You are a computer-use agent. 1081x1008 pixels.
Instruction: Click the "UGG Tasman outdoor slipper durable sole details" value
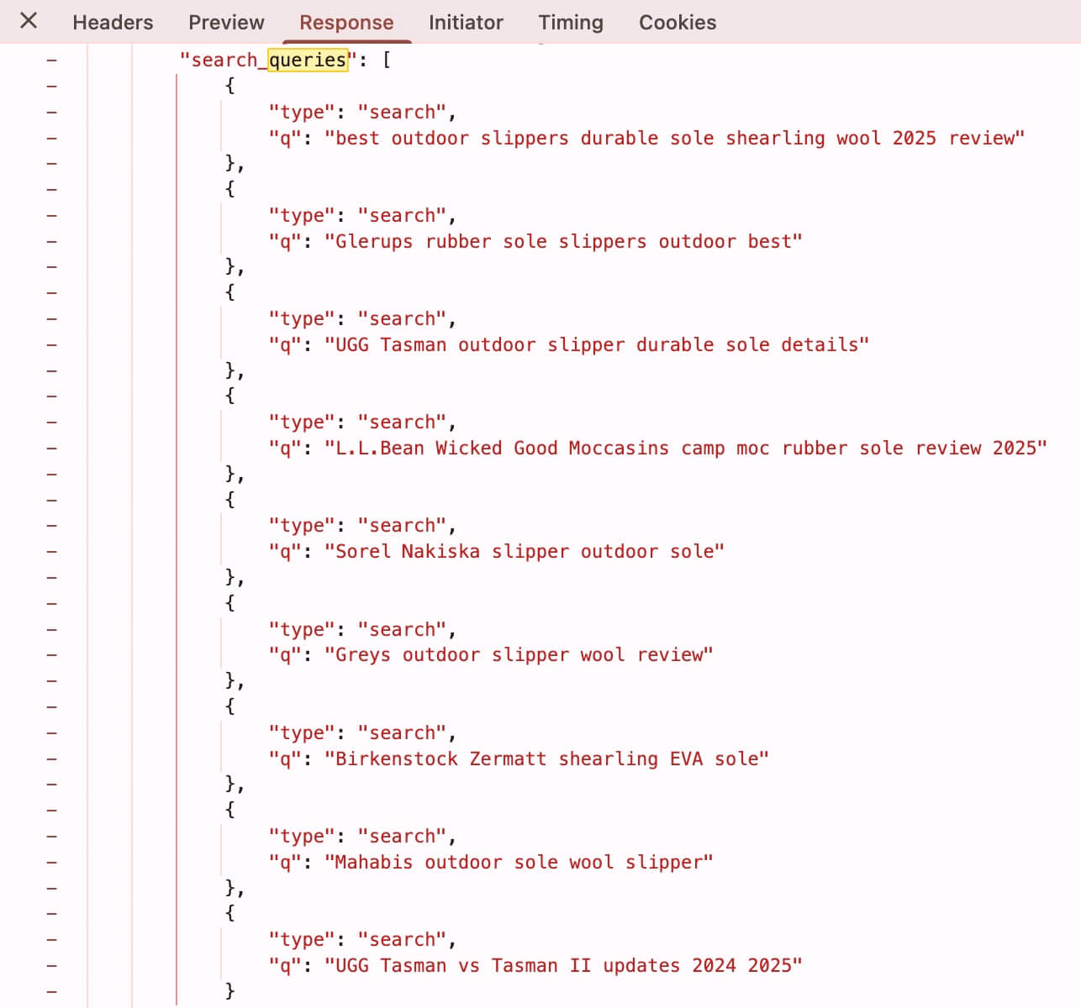[x=597, y=345]
